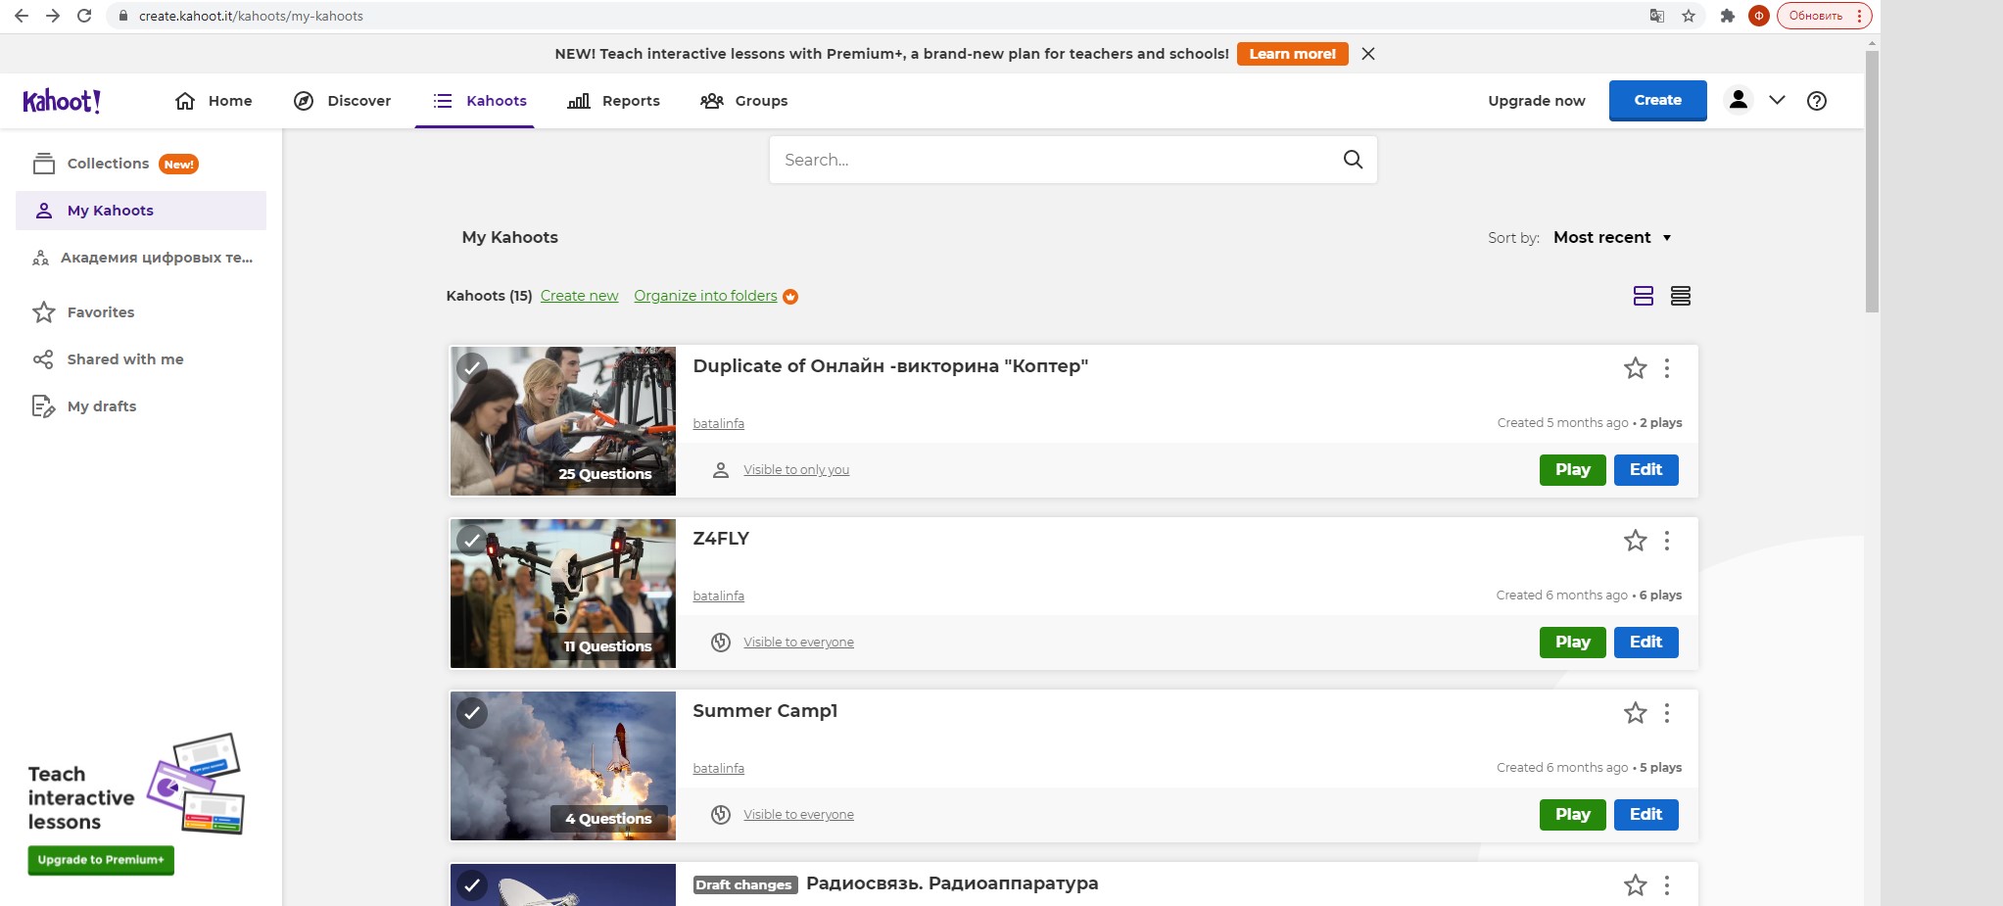Select the Duplicate of Онлайн-викторина kahoot checkbox
The image size is (2003, 906).
(472, 368)
